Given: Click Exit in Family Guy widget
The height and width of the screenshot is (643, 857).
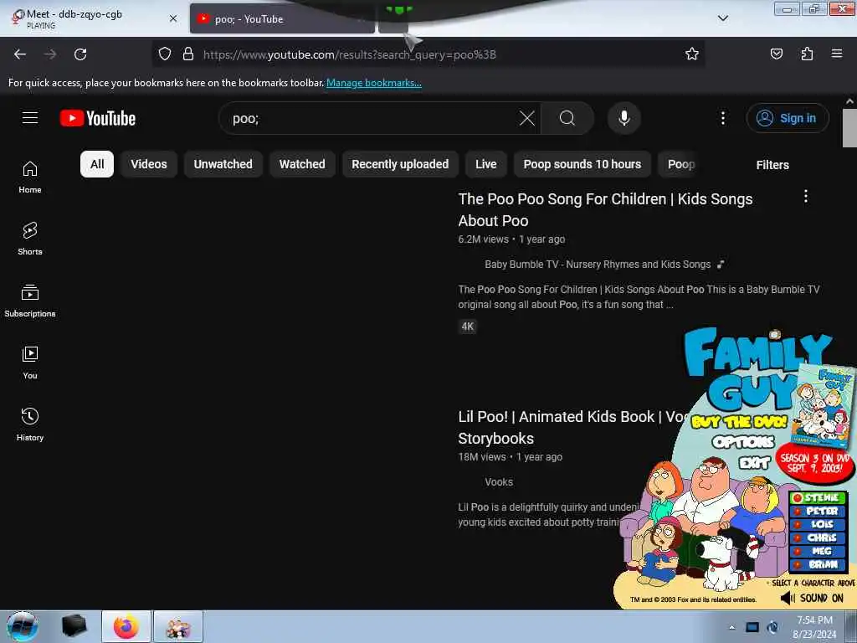Looking at the screenshot, I should tap(754, 464).
